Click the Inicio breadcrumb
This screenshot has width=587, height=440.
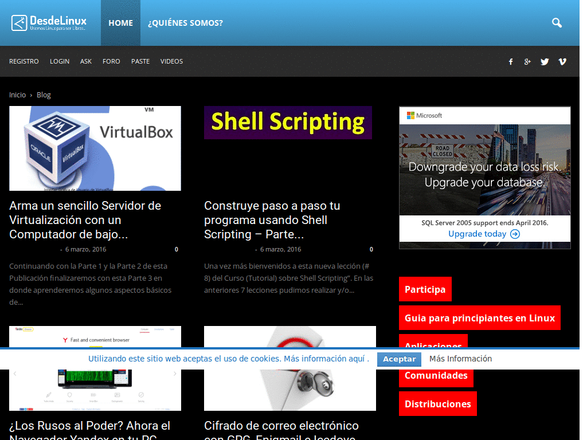[x=18, y=95]
